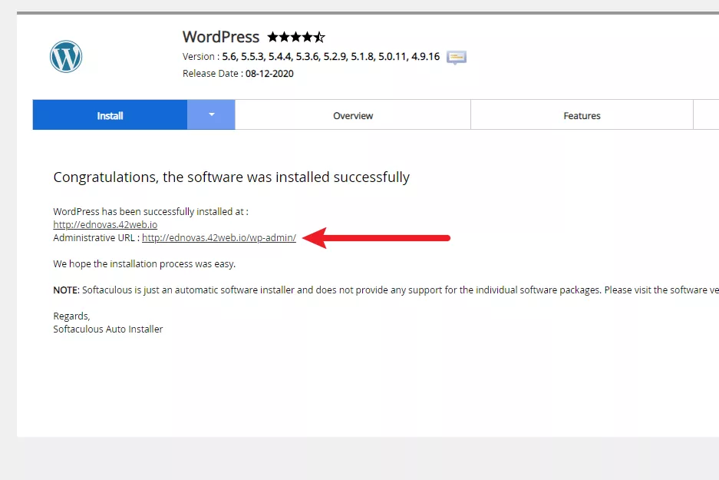Open the version changelog speech-bubble icon
719x480 pixels.
457,58
